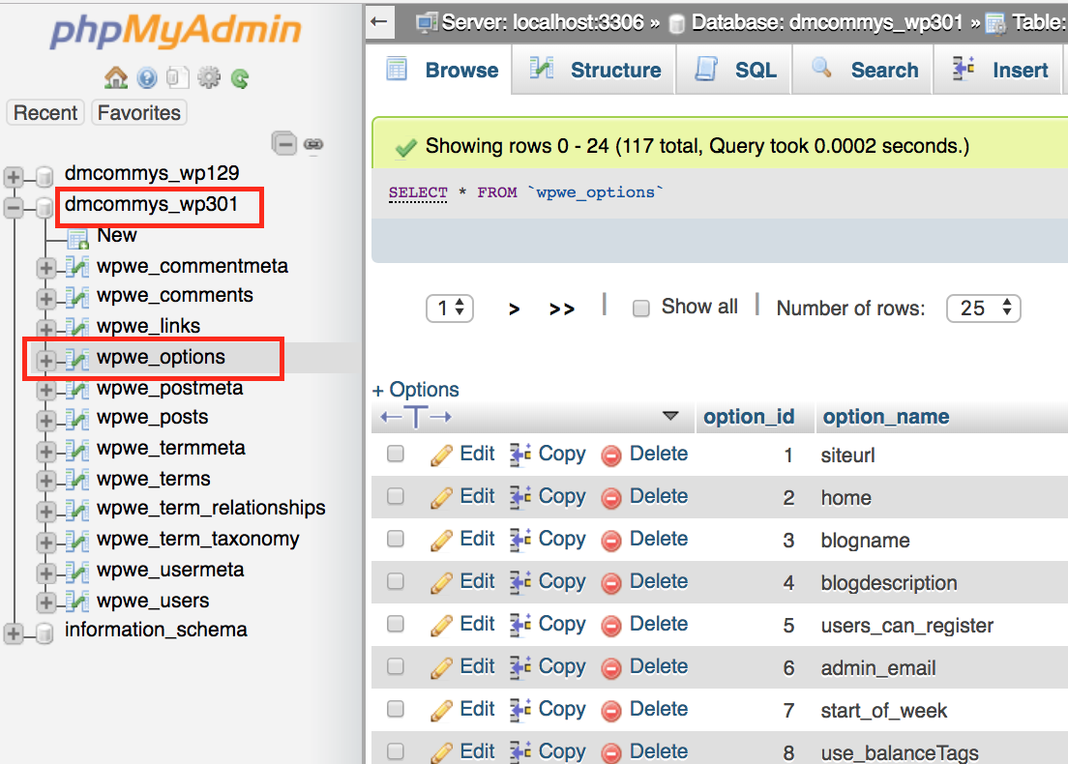
Task: Click the information_schema database icon
Action: pyautogui.click(x=44, y=633)
